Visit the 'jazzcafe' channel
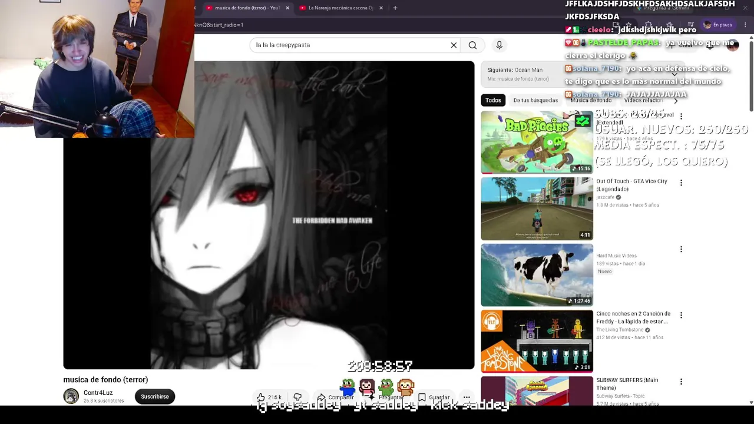754x424 pixels. (x=605, y=197)
